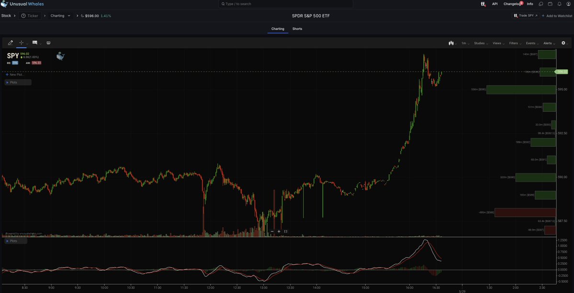Expand the annotation tool dropdown arrow

[40, 44]
